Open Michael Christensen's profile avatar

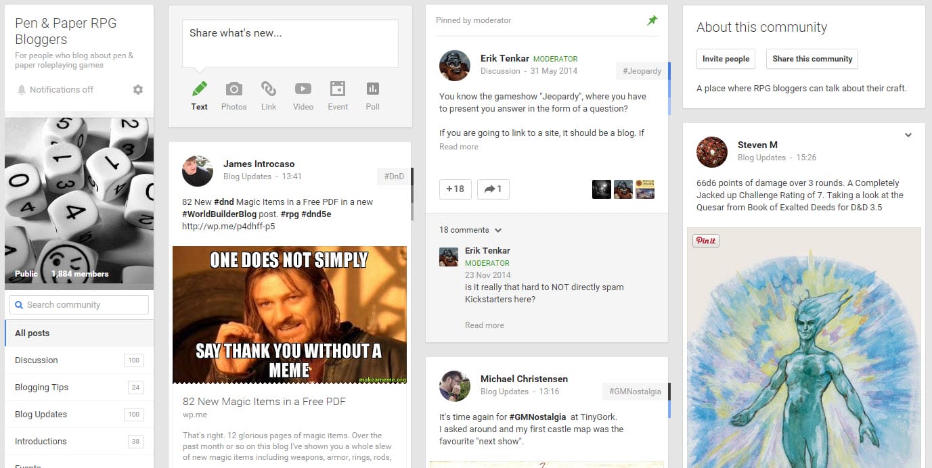(x=455, y=385)
